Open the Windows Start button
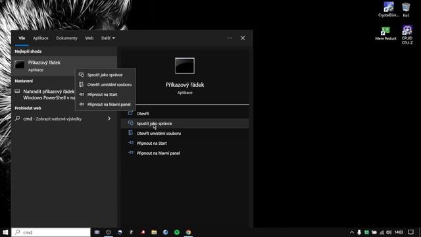421x237 pixels. pos(5,232)
